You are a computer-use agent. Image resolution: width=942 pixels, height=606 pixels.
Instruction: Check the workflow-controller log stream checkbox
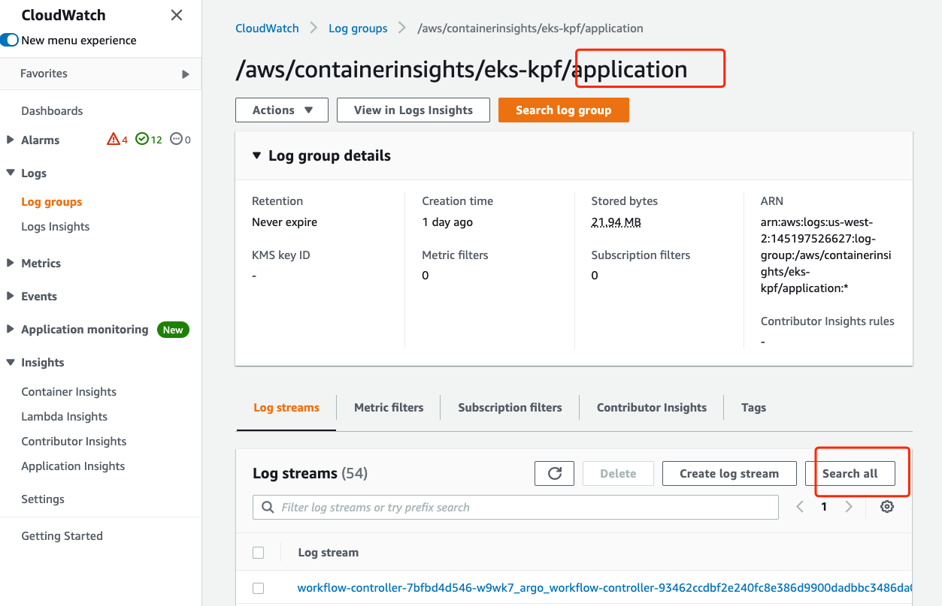tap(259, 588)
